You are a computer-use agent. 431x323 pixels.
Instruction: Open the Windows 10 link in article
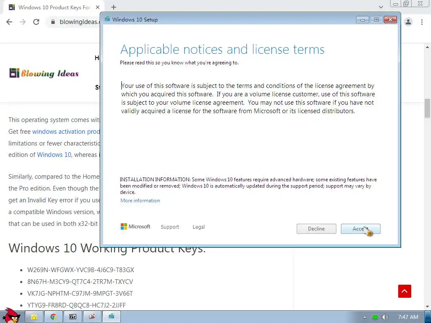point(54,155)
